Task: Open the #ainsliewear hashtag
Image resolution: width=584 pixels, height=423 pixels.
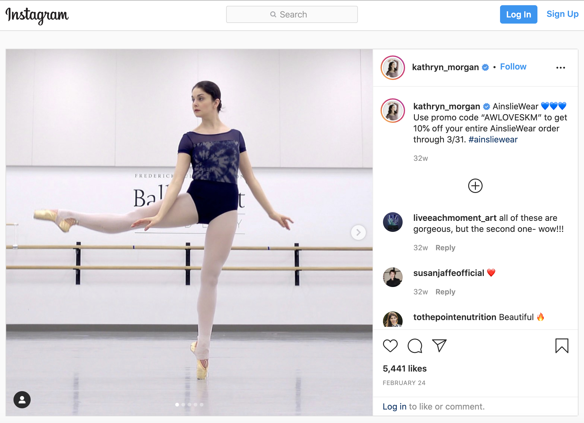Action: [493, 140]
